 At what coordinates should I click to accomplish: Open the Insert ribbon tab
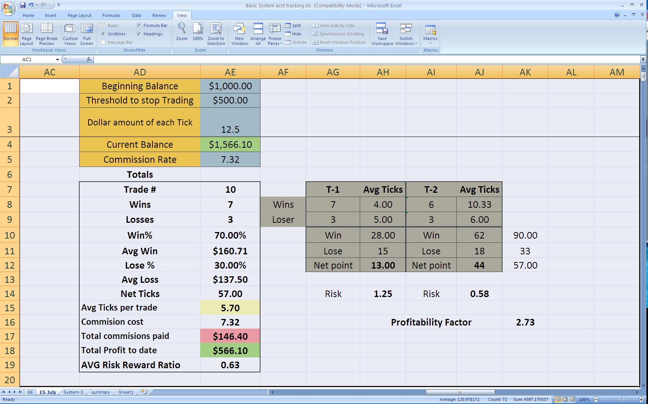(50, 15)
